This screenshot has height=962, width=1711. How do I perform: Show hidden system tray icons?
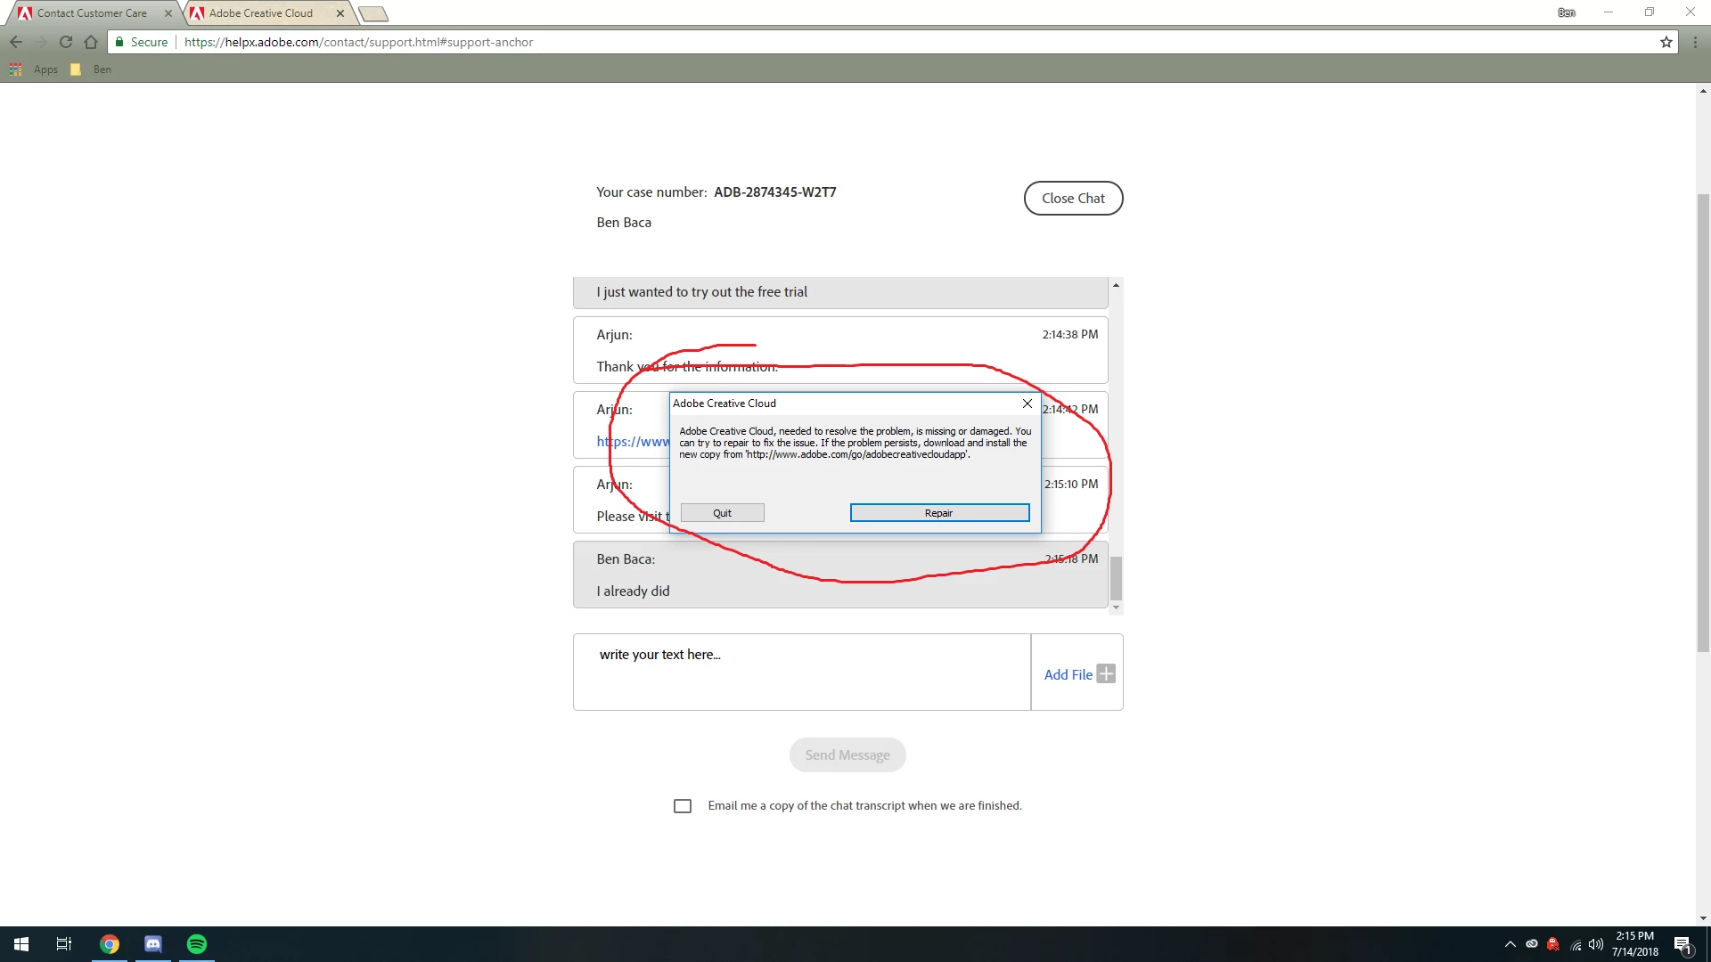click(x=1510, y=944)
